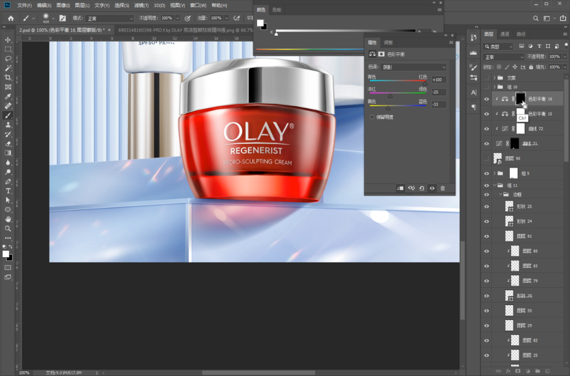Select the Clone Stamp tool
The image size is (570, 376).
tap(7, 125)
